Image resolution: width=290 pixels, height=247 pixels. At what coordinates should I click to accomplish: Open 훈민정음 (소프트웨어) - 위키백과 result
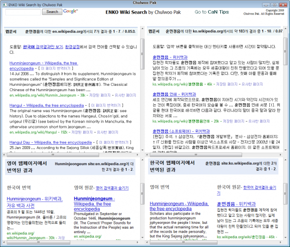click(181, 131)
